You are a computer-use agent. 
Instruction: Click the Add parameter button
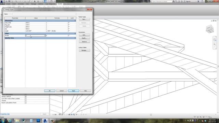coord(85,35)
